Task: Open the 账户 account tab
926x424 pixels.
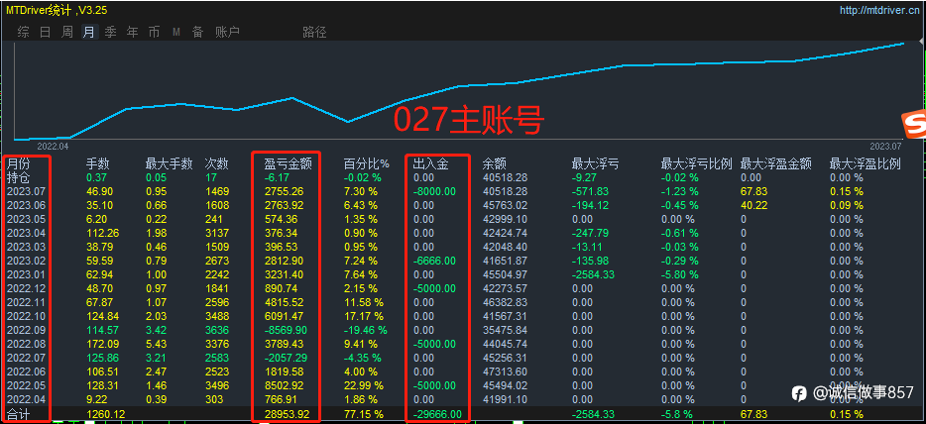Action: coord(227,32)
